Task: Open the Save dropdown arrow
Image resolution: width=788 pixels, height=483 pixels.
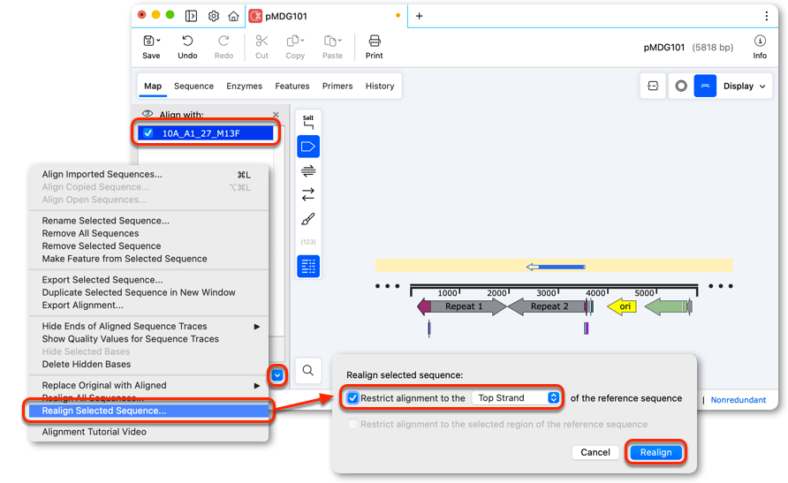Action: 158,41
